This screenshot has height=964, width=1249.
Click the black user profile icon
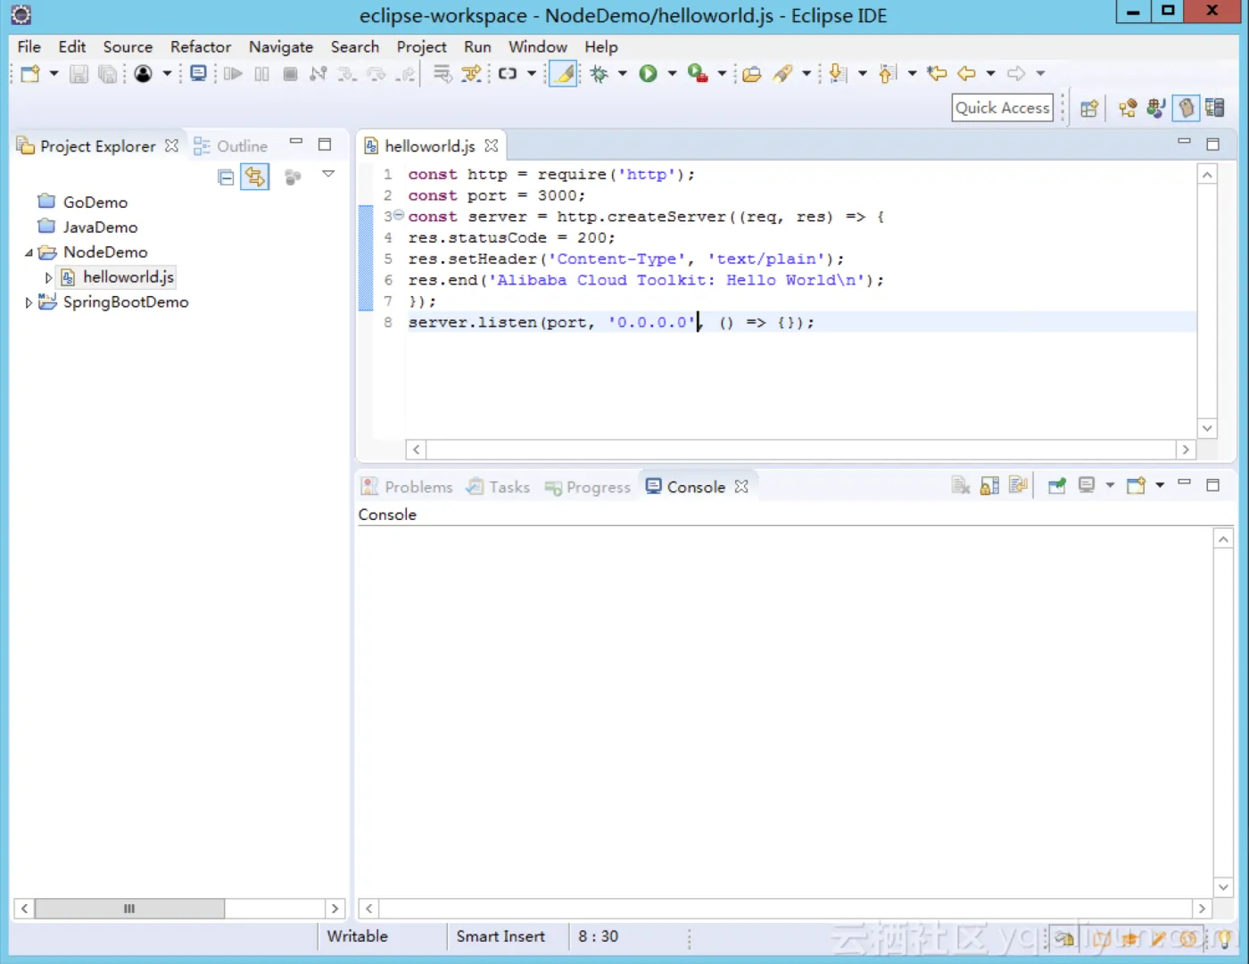click(143, 74)
